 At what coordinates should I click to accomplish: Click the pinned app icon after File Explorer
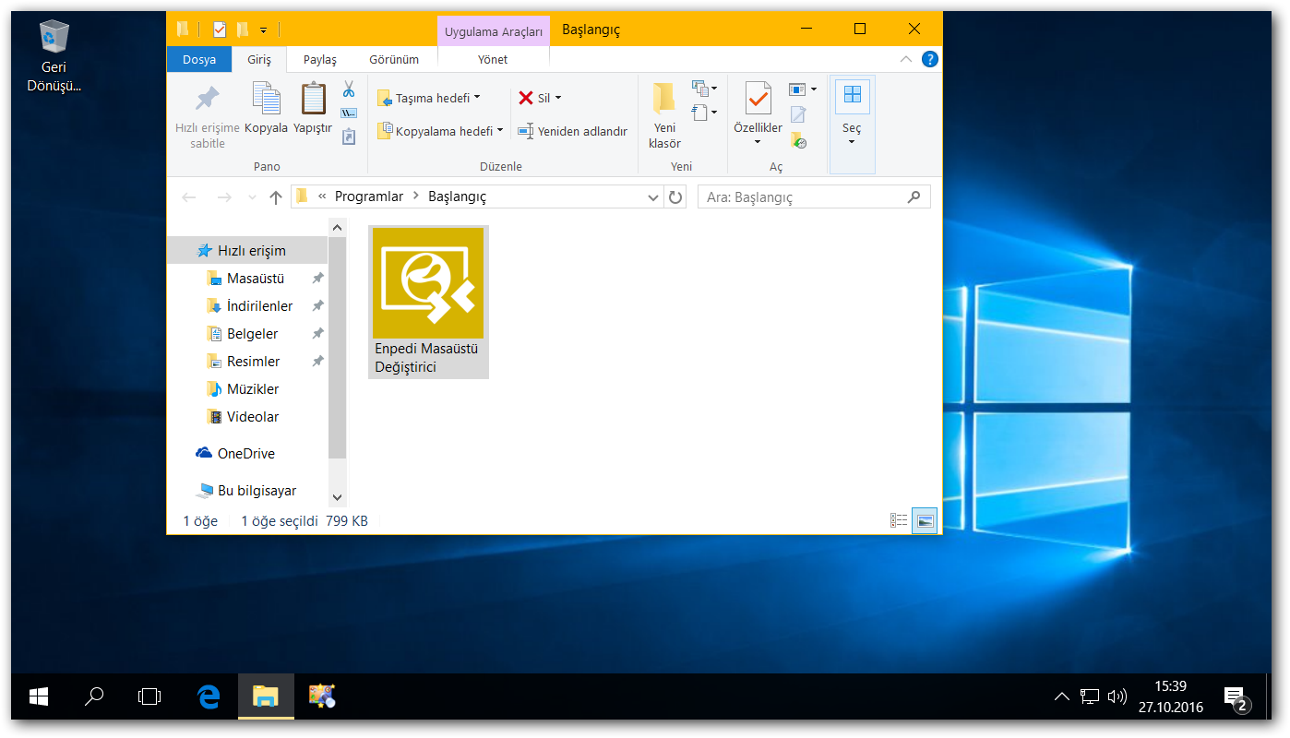(321, 696)
